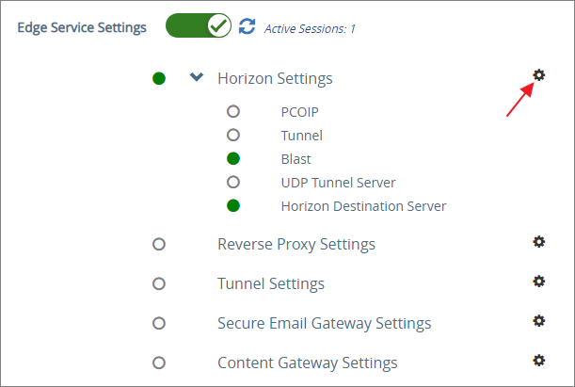The image size is (575, 387).
Task: Collapse the Horizon Settings chevron
Action: coord(196,78)
